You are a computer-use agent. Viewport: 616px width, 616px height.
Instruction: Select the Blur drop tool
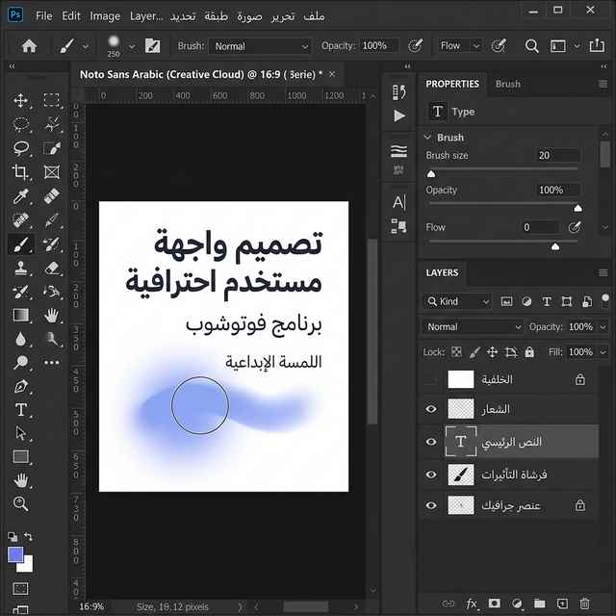20,339
